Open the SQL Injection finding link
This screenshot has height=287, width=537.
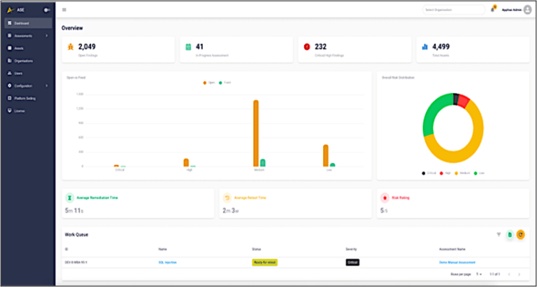[x=167, y=262]
